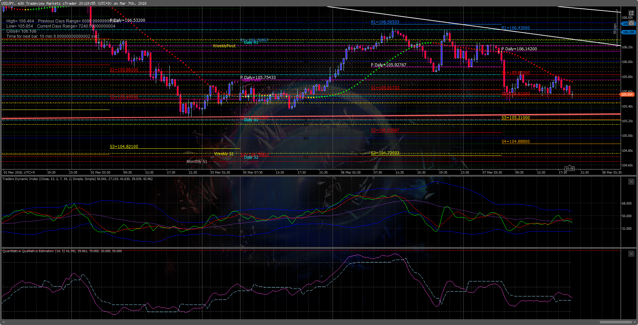The width and height of the screenshot is (638, 325).
Task: Select the WeeklyPivot line label
Action: click(x=224, y=46)
